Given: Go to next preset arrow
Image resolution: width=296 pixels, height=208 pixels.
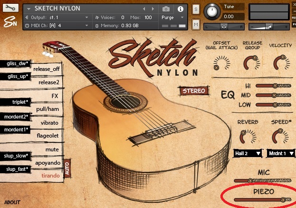Looking at the screenshot, I should click(153, 9).
